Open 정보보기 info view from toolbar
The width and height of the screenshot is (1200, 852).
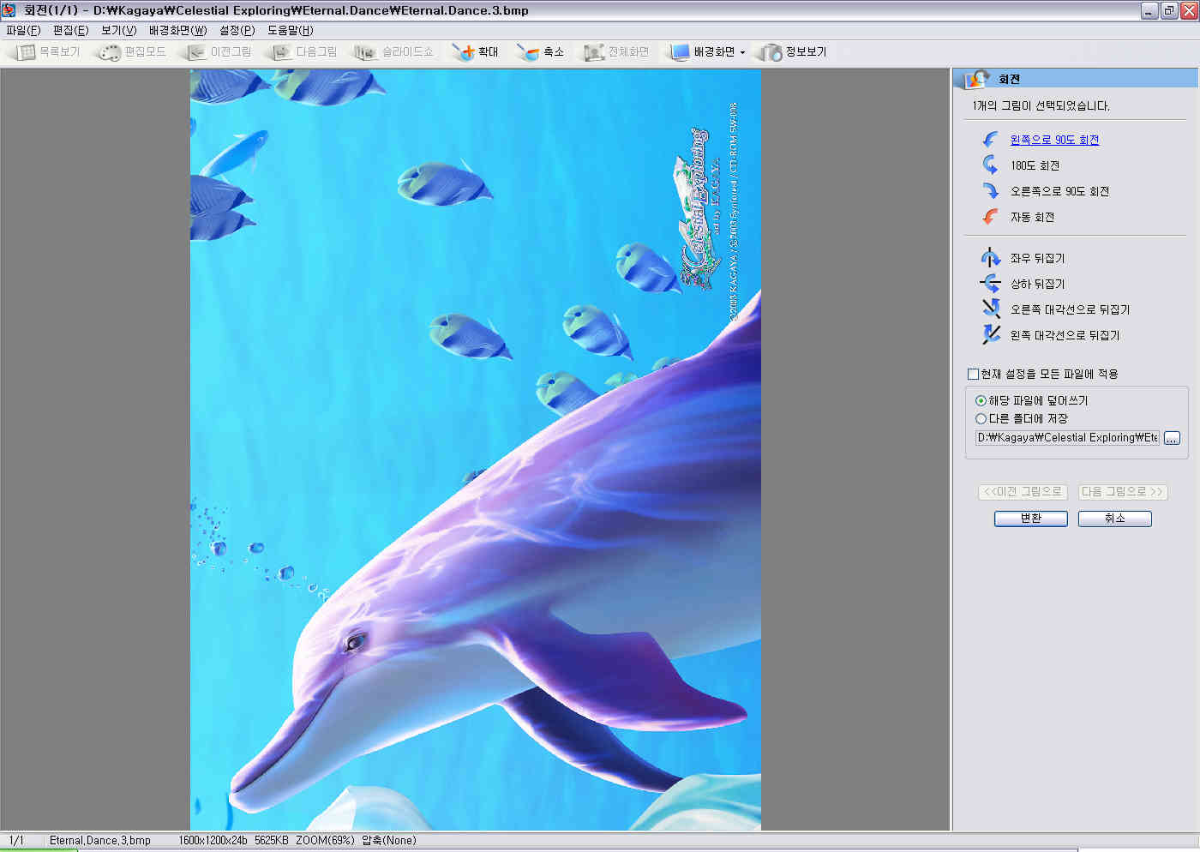point(794,52)
